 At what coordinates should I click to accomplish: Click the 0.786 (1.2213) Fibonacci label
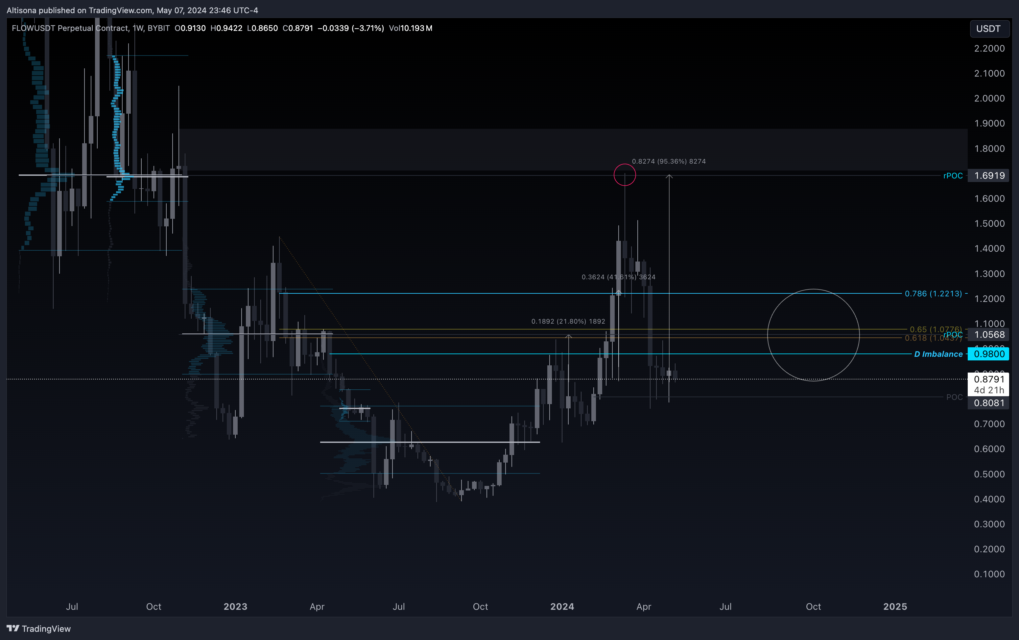(x=933, y=294)
